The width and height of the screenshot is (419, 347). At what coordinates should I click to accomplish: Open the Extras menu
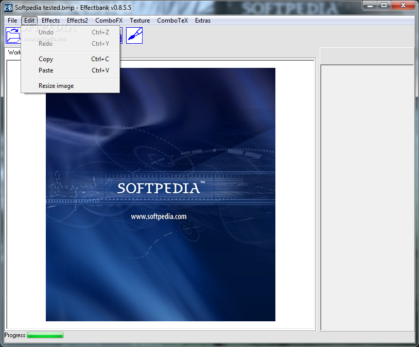203,21
